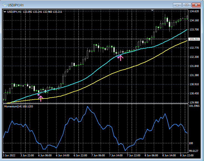Click the 131.380 price scale label
Screen dimensions: 204x161
194,75
